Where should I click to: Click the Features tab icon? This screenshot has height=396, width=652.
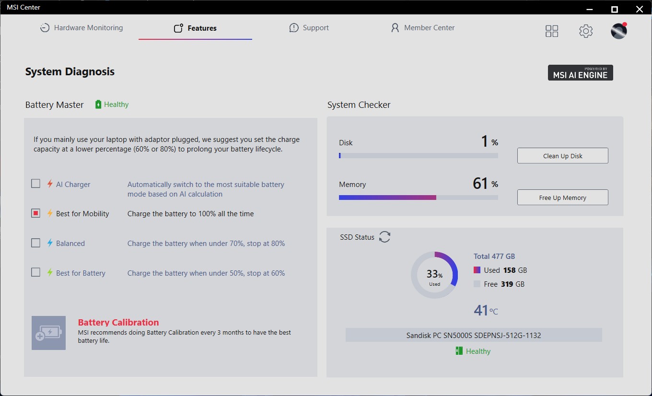tap(178, 28)
